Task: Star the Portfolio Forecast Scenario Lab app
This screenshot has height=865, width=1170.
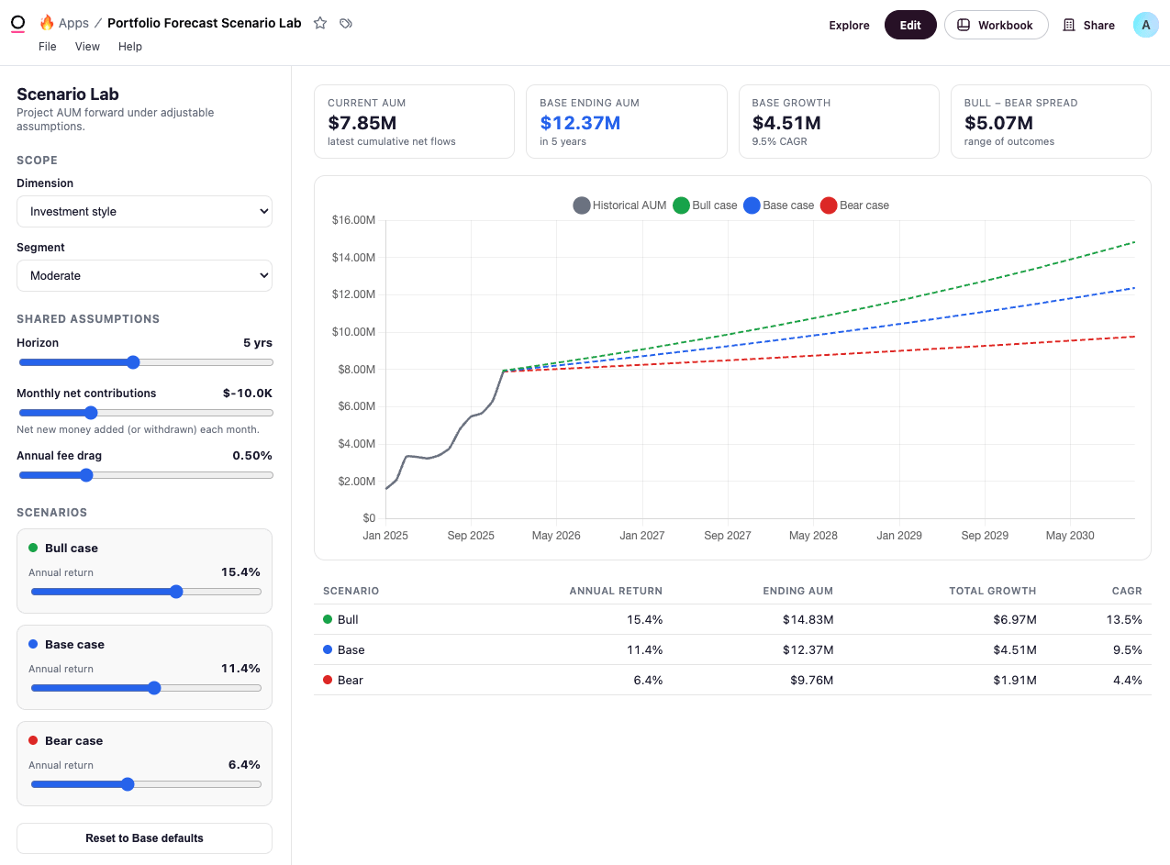Action: pyautogui.click(x=320, y=23)
